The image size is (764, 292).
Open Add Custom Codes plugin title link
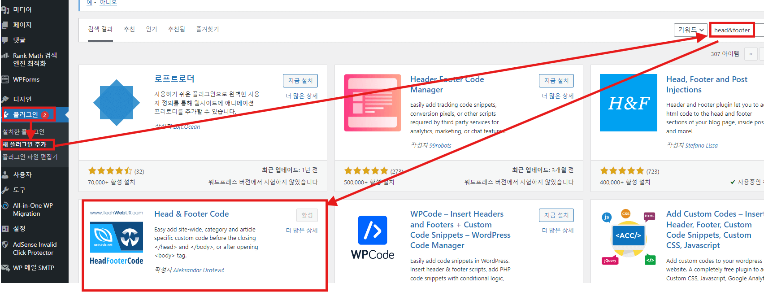click(x=715, y=230)
